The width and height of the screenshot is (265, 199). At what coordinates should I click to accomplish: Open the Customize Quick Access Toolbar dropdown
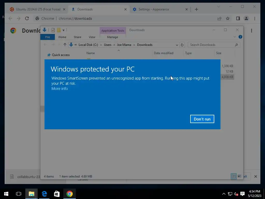(64, 30)
